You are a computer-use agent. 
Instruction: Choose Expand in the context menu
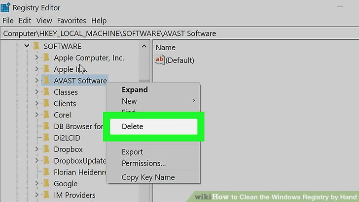135,90
